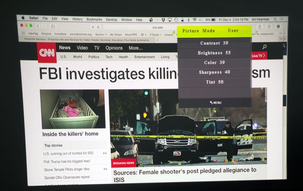
Task: Click the CNN site search magnifier
Action: click(264, 47)
